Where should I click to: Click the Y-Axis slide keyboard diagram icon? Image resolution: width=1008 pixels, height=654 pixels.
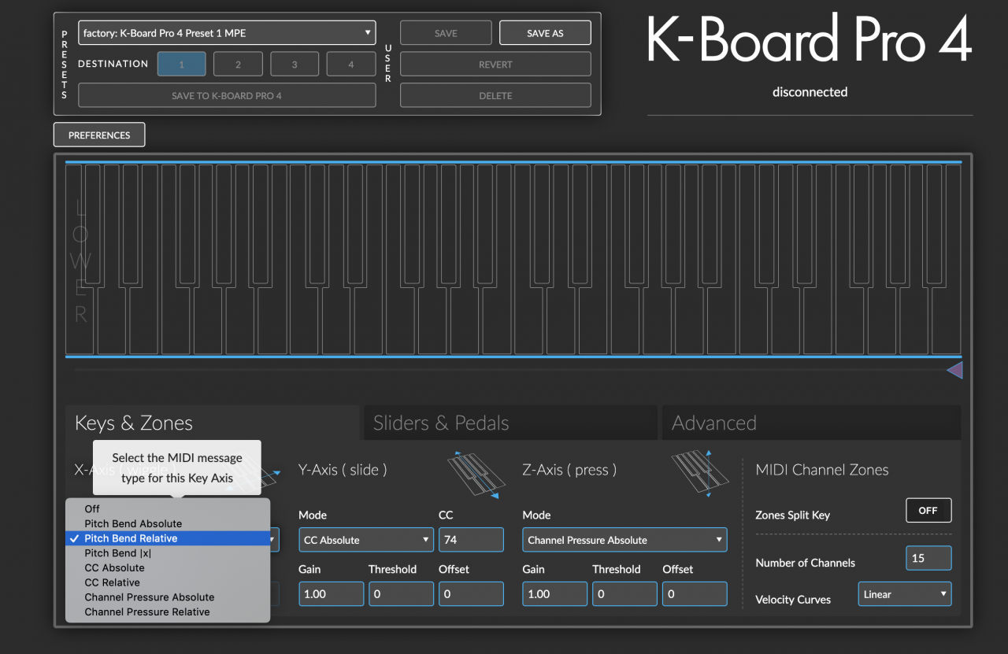point(476,475)
